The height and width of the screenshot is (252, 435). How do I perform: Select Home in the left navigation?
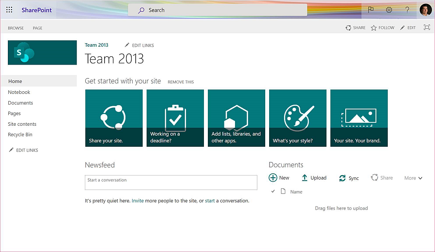tap(39, 81)
